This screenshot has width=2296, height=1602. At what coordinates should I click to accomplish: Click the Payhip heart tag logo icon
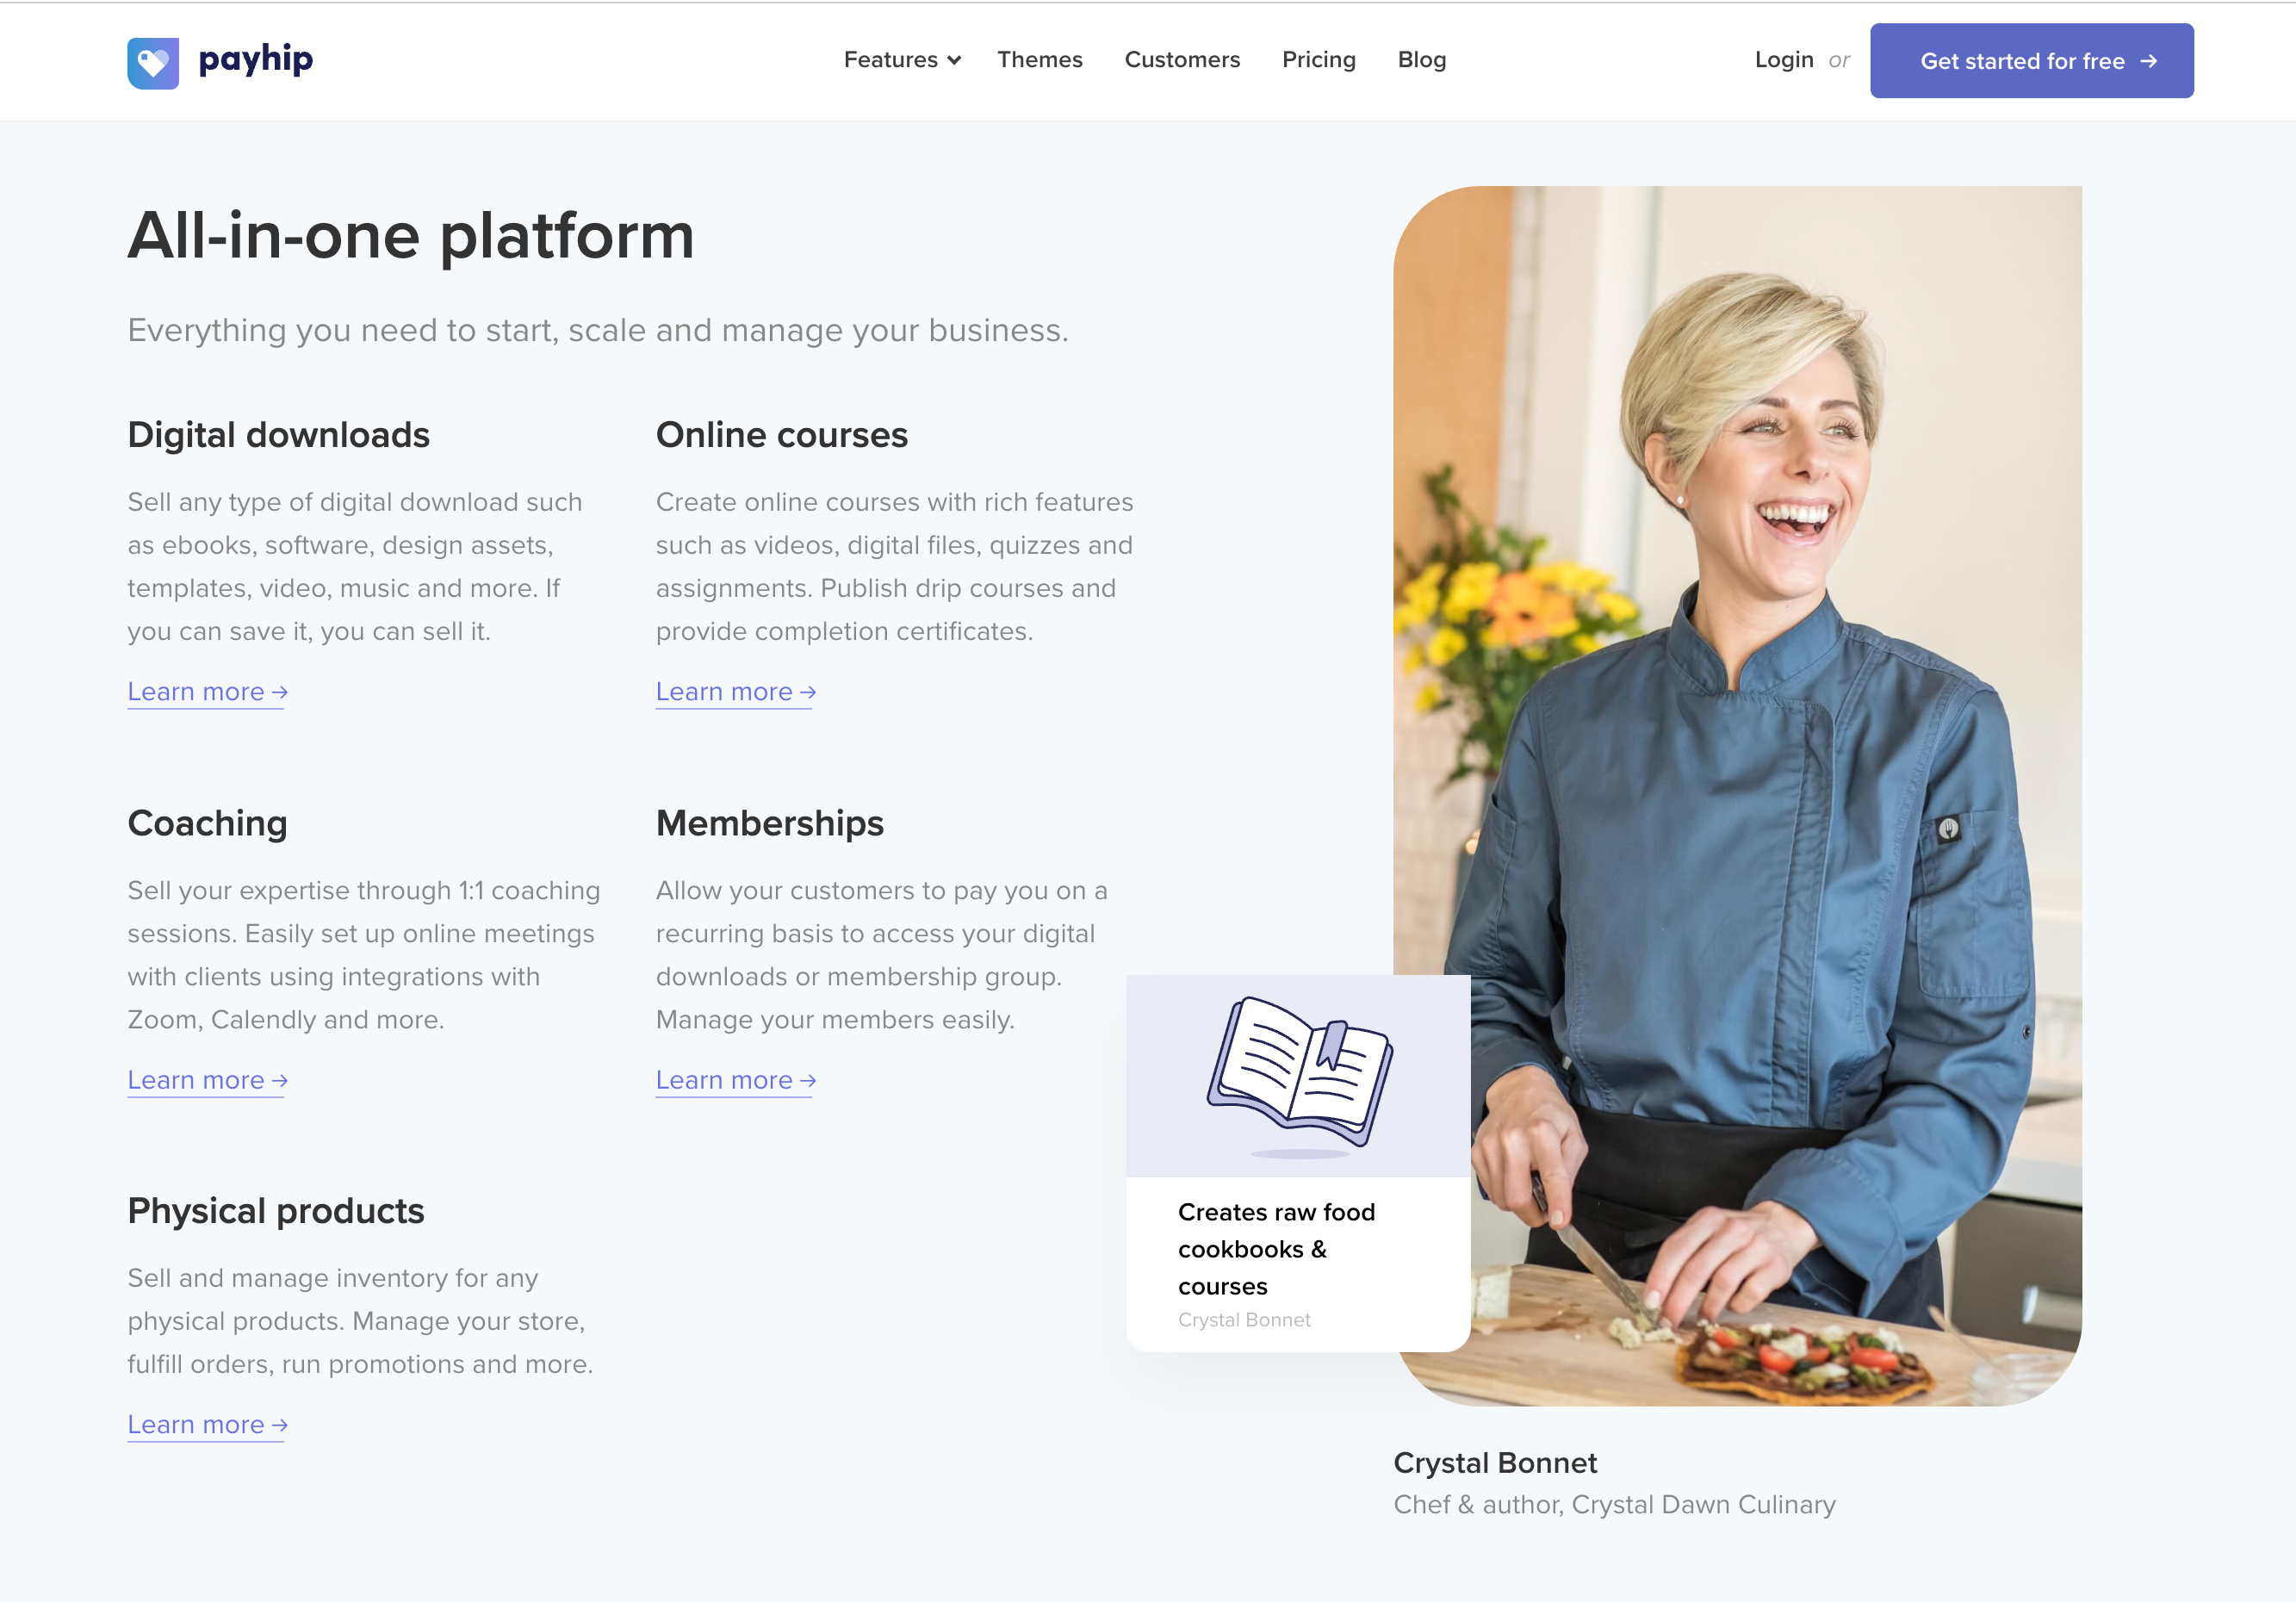tap(153, 62)
